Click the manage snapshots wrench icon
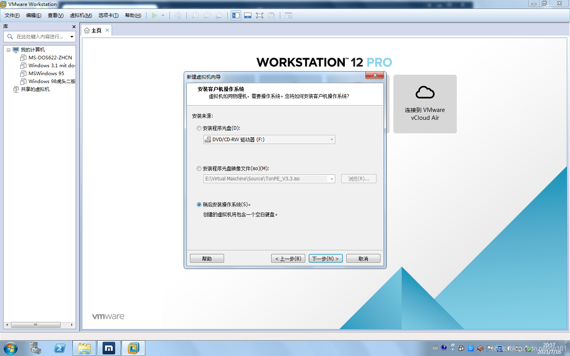 219,15
